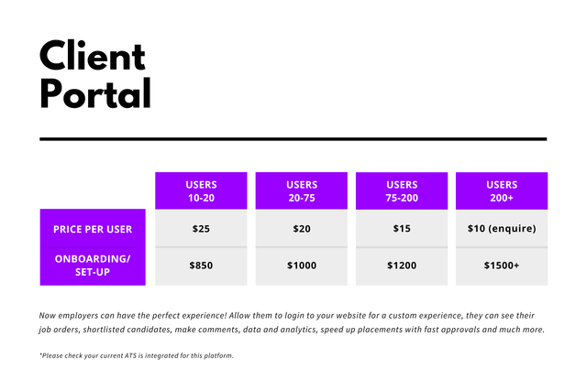Select the Users 10-20 column header
Viewport: 587px width, 391px height.
(201, 190)
